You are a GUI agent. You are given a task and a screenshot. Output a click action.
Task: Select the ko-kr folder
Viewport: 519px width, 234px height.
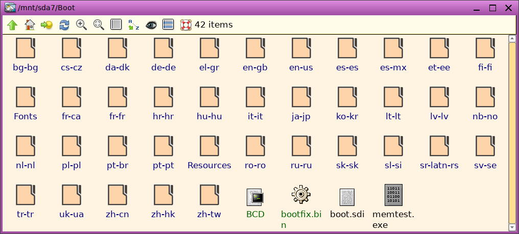click(347, 104)
